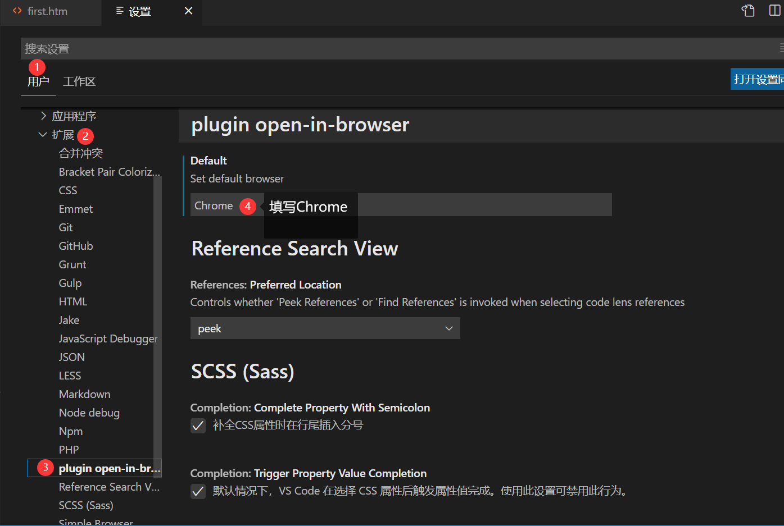Screen dimensions: 784x526
Task: Open the filter icon beside the search bar
Action: point(781,48)
